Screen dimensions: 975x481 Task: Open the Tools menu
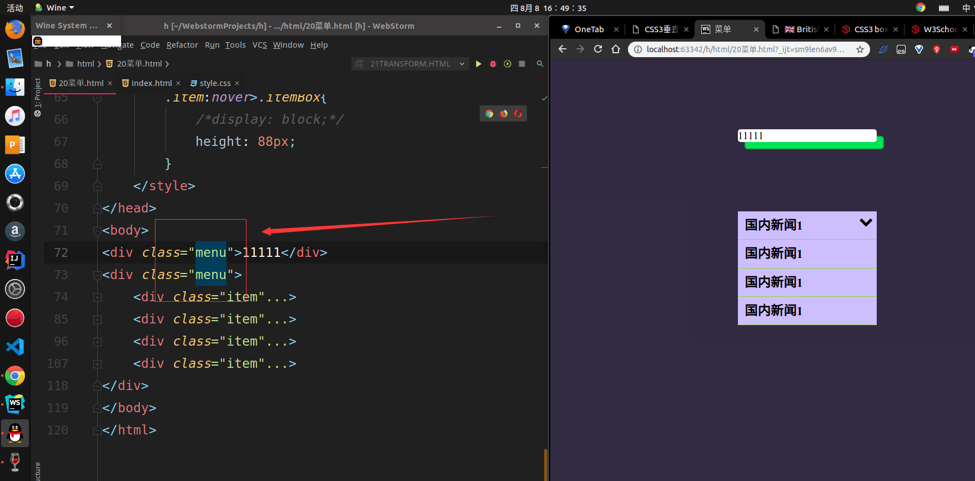(x=235, y=45)
